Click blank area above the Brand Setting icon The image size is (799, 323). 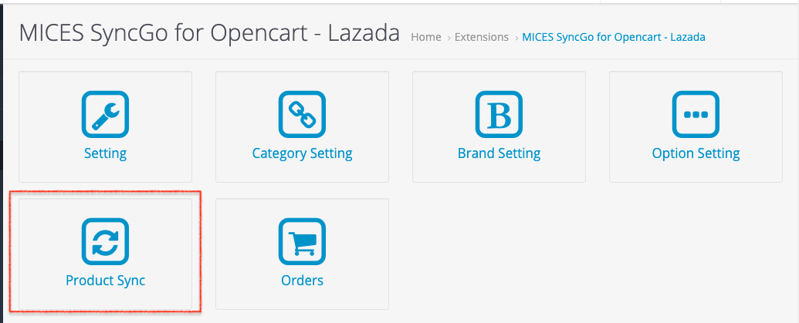[x=499, y=81]
